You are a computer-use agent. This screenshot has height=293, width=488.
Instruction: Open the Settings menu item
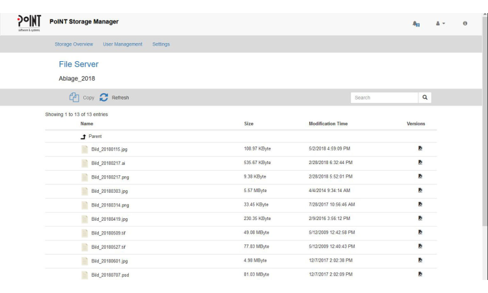(x=161, y=44)
